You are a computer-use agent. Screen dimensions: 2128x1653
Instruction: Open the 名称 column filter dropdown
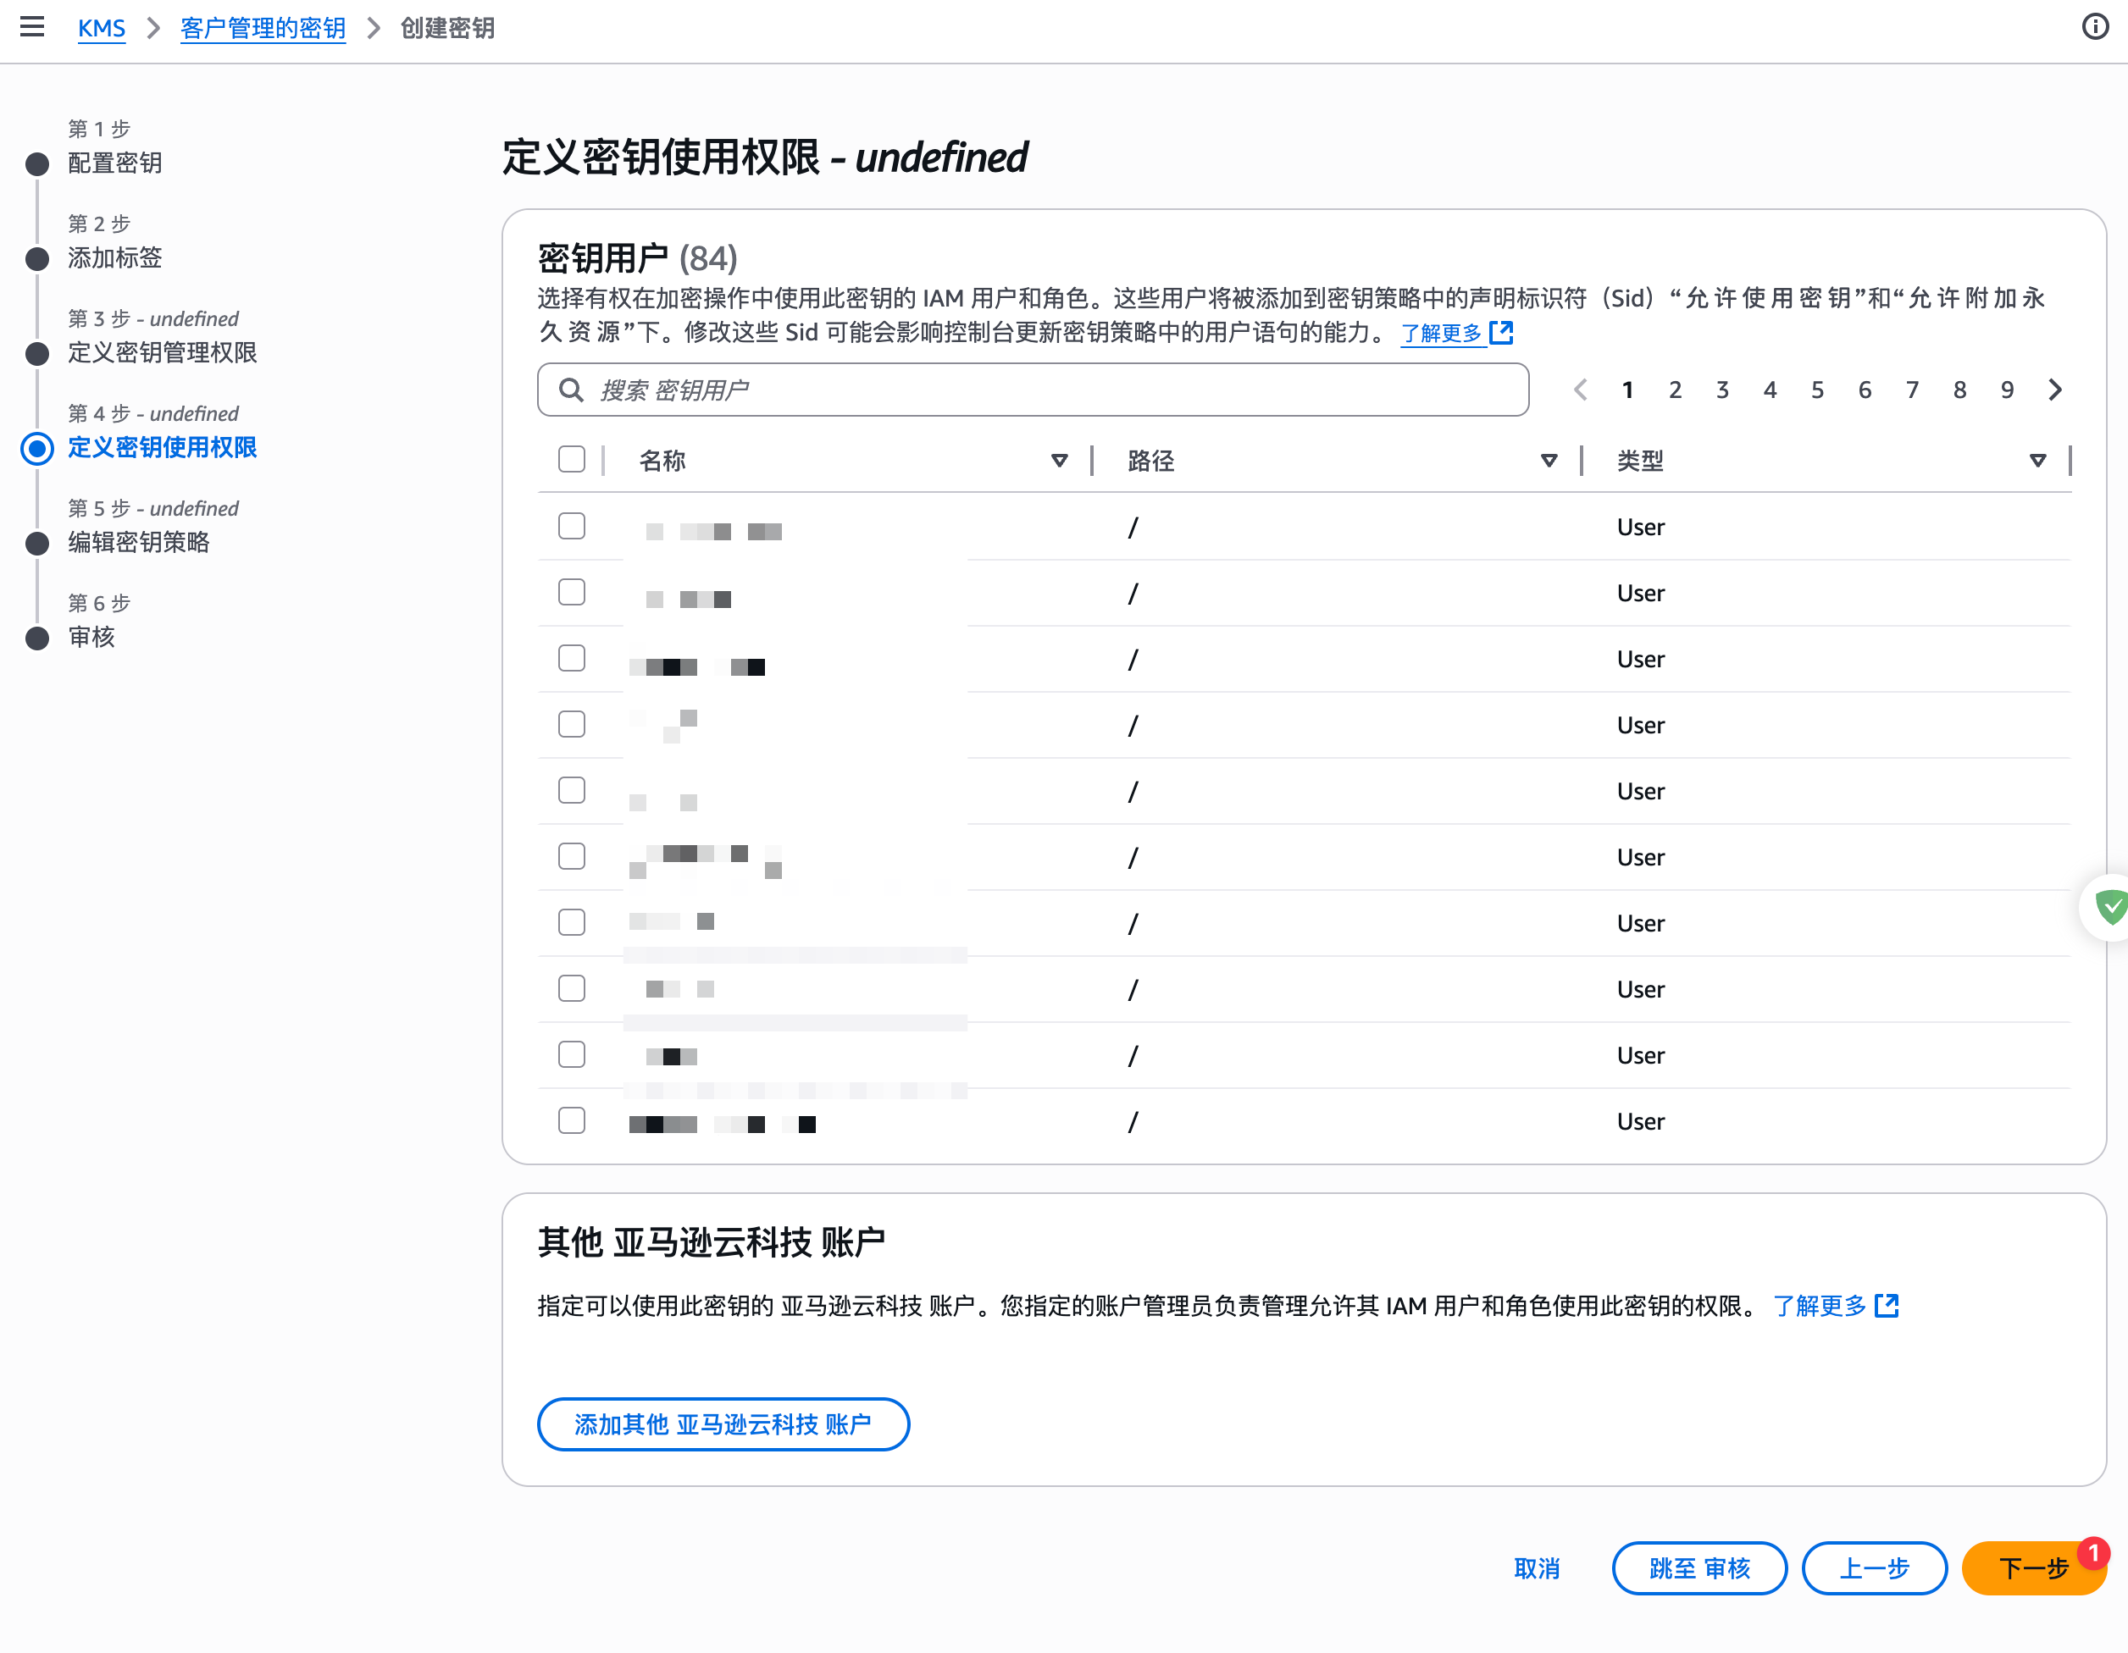1059,460
